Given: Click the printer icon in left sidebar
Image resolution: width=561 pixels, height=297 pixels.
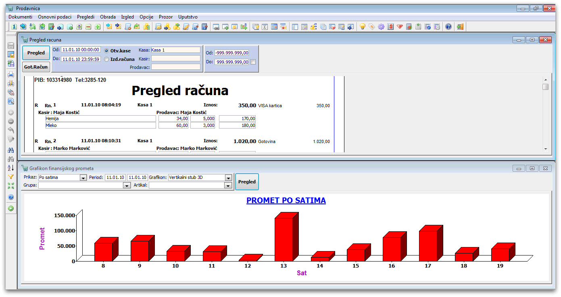Looking at the screenshot, I should pos(11,74).
